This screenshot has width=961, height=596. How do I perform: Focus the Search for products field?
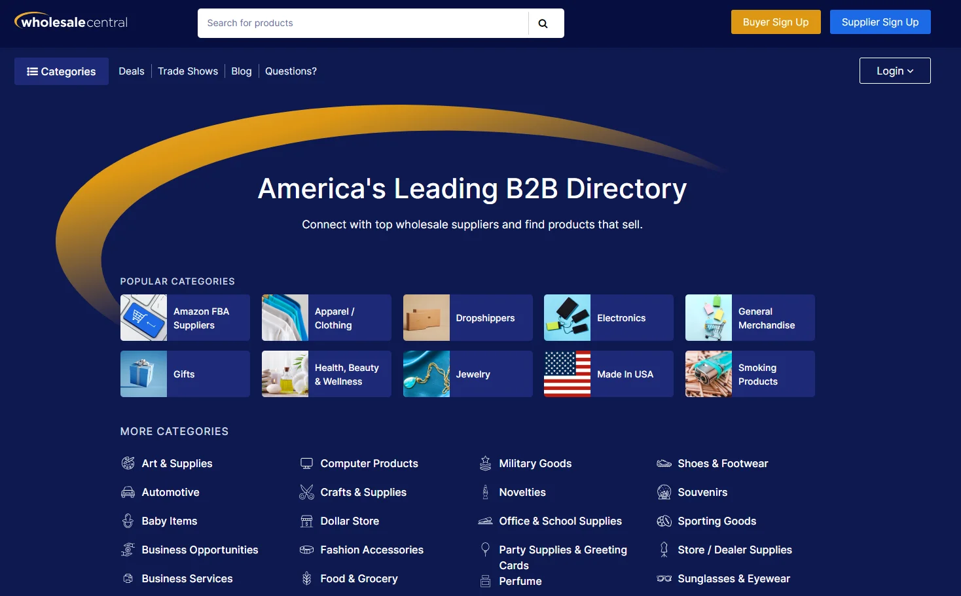tap(363, 24)
